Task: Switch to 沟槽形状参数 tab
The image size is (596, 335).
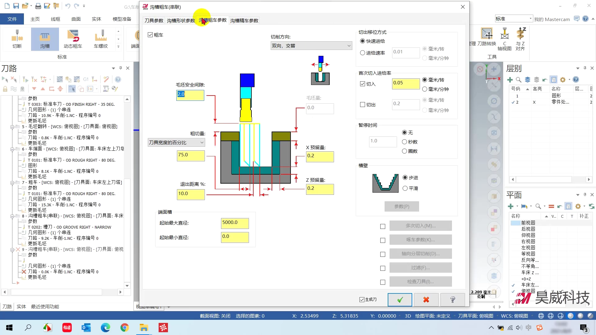Action: click(x=181, y=21)
